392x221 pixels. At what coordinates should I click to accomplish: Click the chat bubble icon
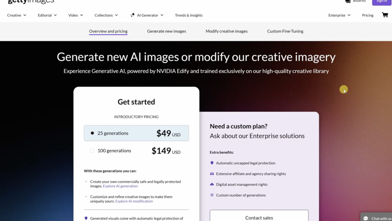(366, 218)
